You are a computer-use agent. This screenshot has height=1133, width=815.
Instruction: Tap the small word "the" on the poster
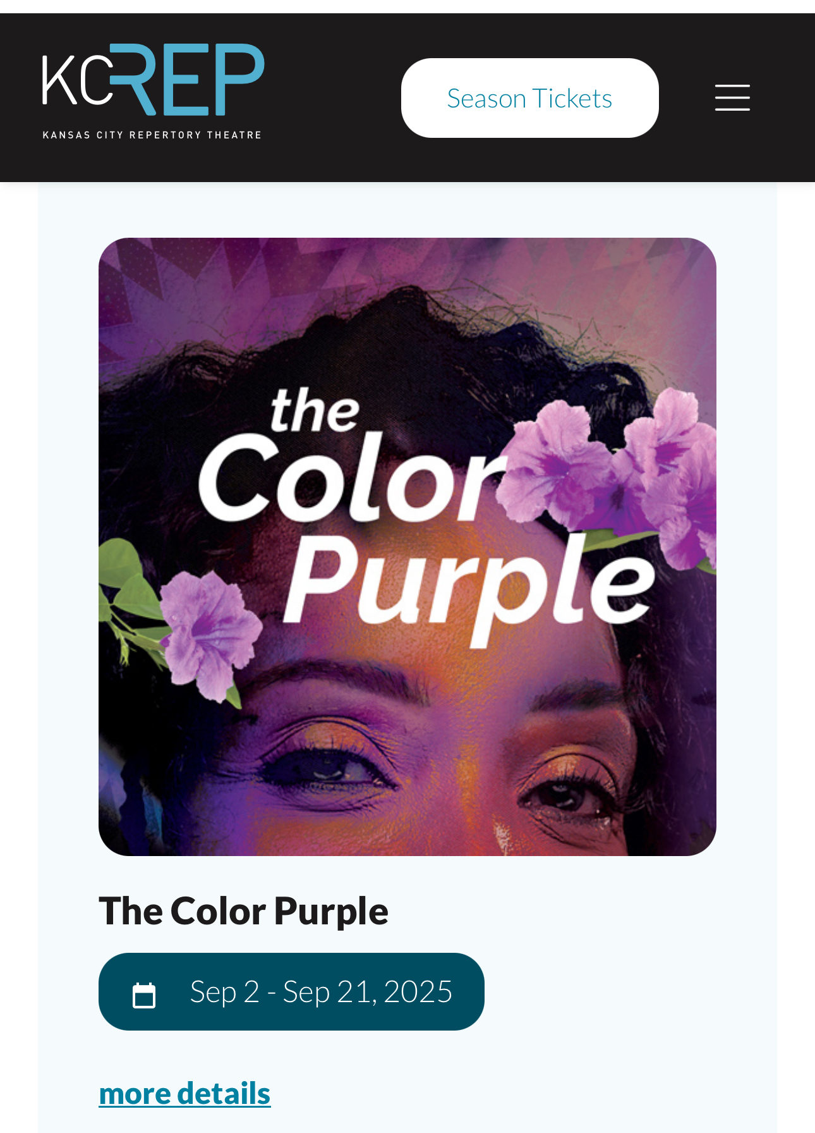315,410
